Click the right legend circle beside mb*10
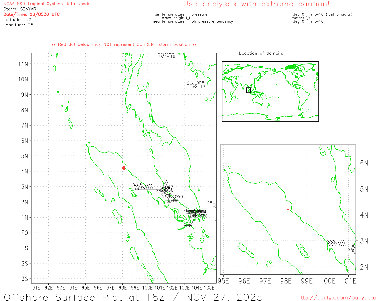Viewport: 376px width, 301px height. (x=308, y=18)
